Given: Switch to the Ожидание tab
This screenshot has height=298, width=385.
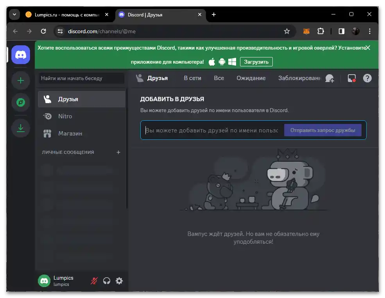Looking at the screenshot, I should [x=251, y=78].
